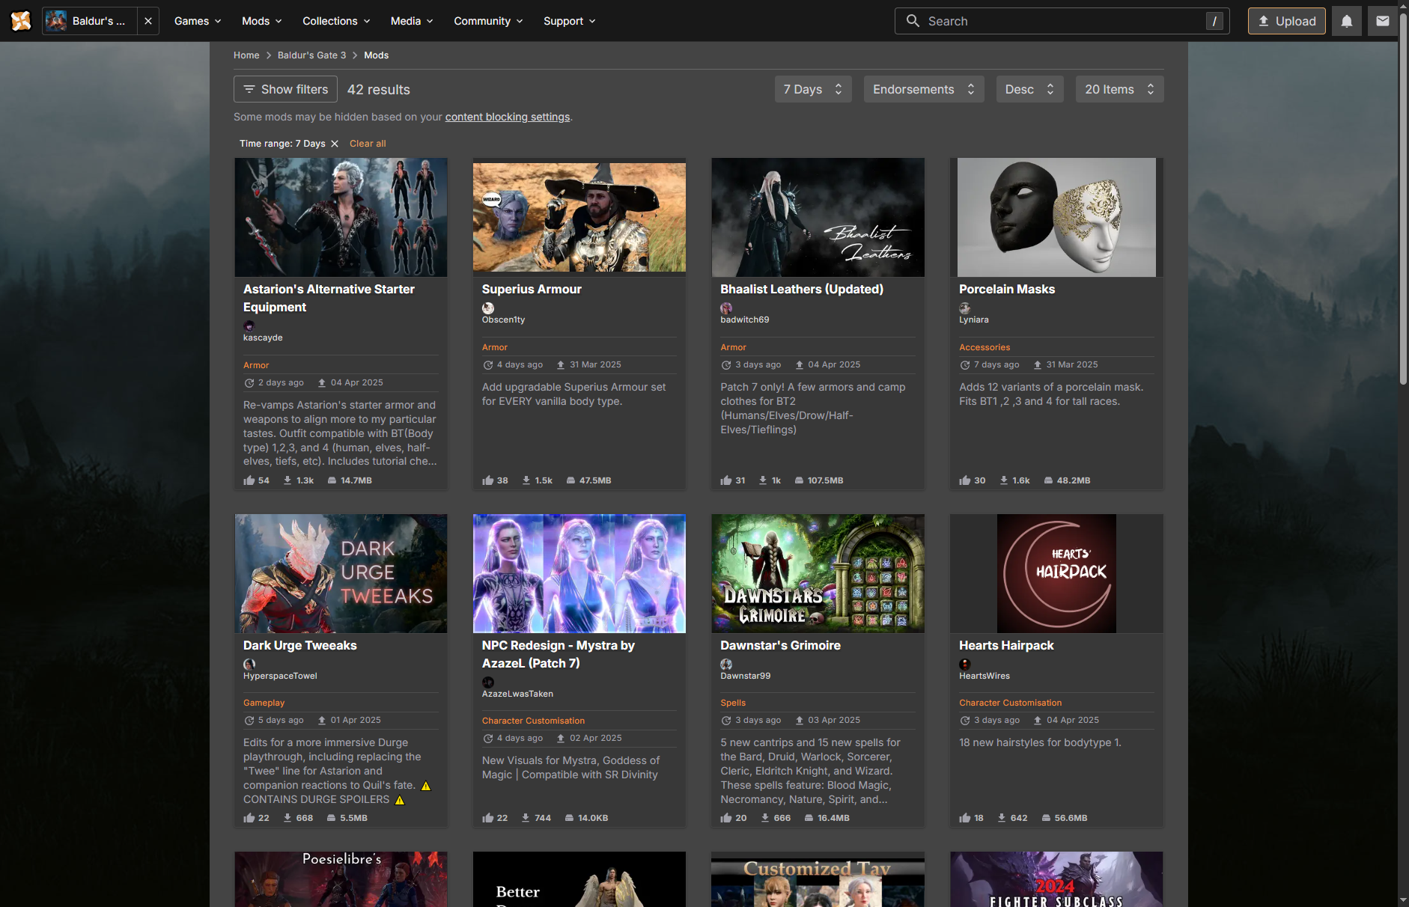
Task: Open the 7 Days time range dropdown
Action: 813,89
